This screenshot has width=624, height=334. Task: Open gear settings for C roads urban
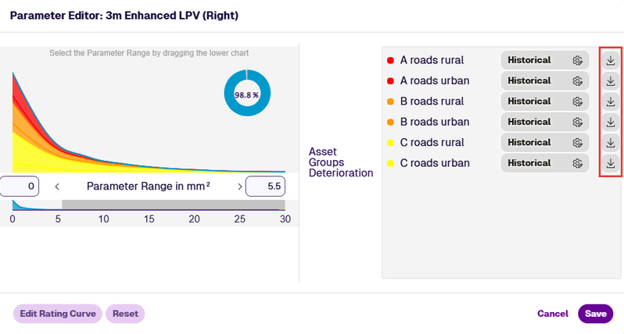577,163
